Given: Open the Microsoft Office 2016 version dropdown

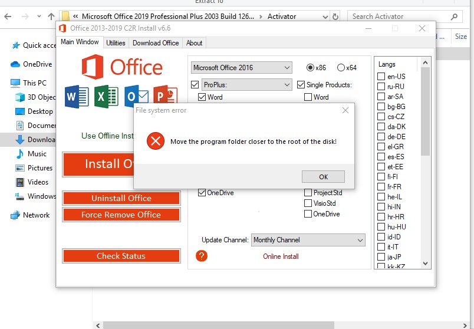Looking at the screenshot, I should [x=242, y=67].
